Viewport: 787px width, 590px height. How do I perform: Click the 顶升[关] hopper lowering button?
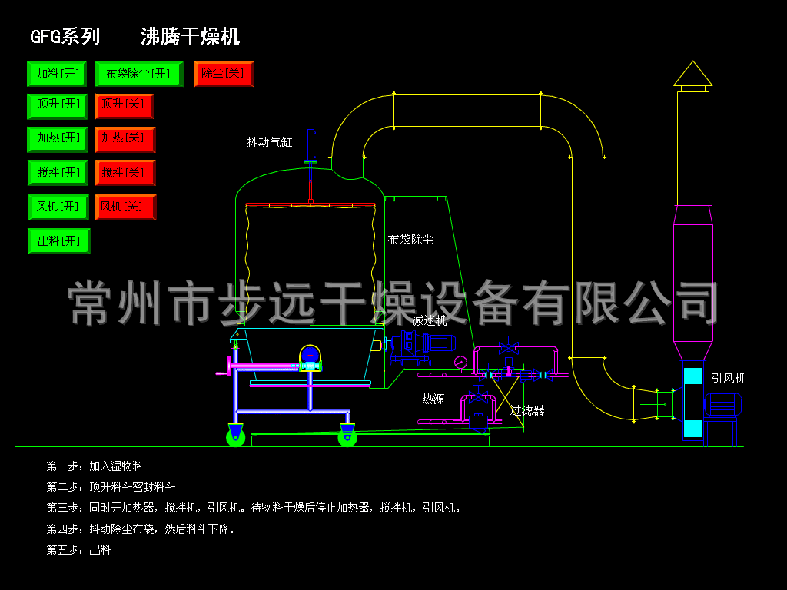click(x=125, y=106)
